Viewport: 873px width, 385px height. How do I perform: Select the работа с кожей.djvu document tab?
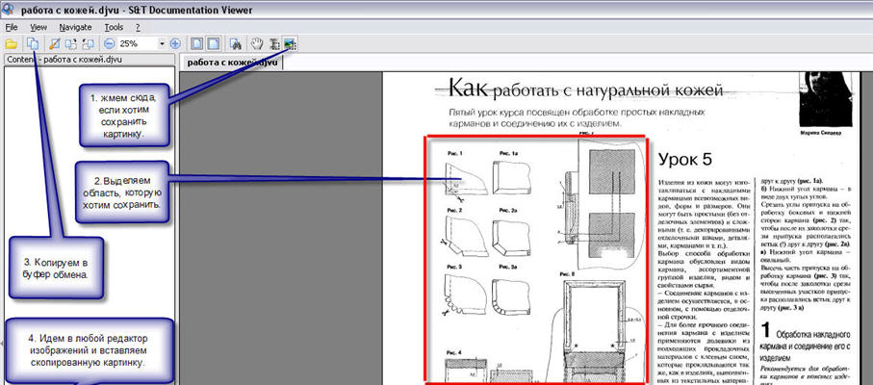232,63
